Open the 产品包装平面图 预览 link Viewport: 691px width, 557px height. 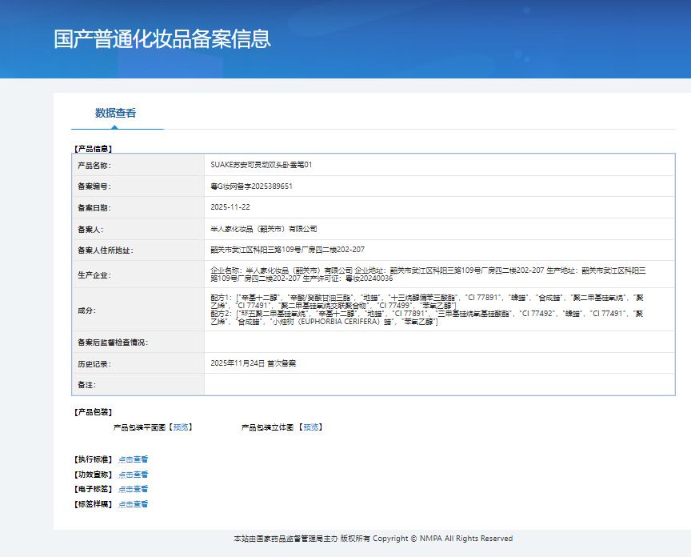(181, 427)
